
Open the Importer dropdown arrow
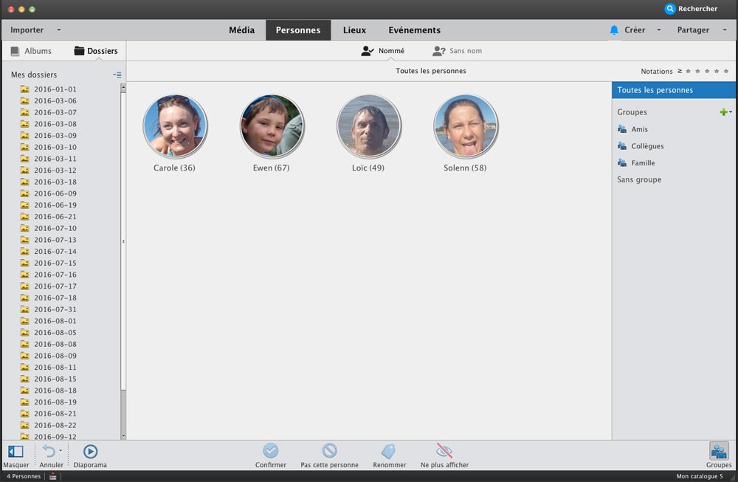[59, 30]
